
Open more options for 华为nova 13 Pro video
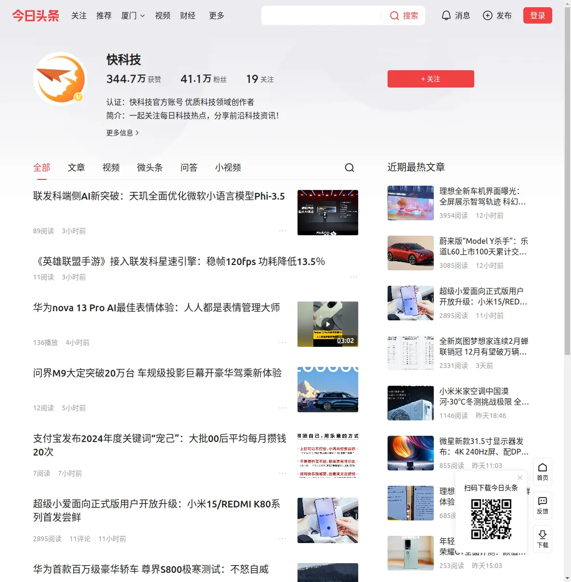pos(283,342)
